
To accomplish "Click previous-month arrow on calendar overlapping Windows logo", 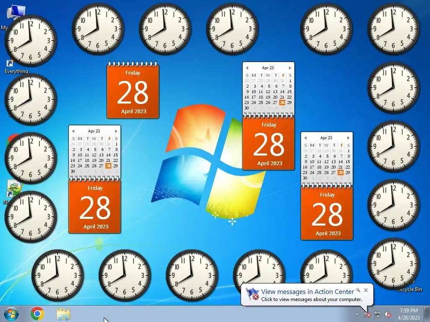I will [x=247, y=68].
